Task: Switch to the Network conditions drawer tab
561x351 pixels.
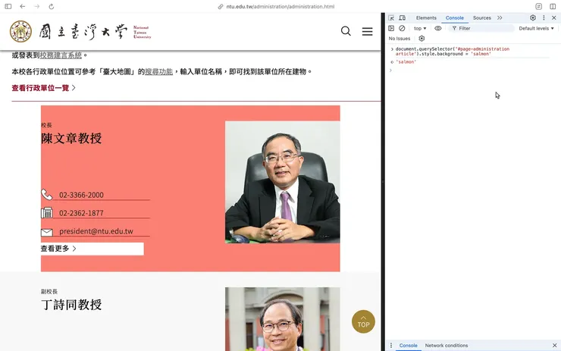Action: click(447, 345)
